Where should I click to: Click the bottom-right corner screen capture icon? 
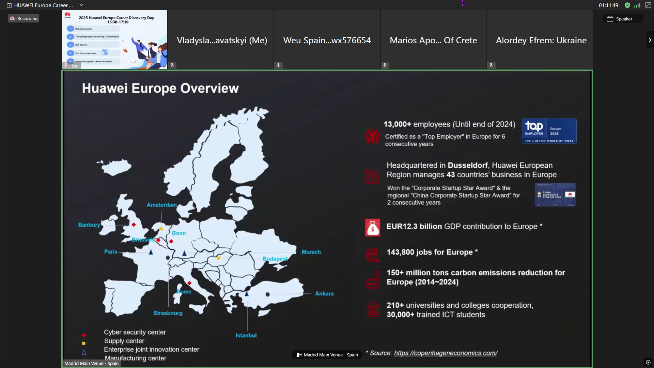pyautogui.click(x=648, y=362)
